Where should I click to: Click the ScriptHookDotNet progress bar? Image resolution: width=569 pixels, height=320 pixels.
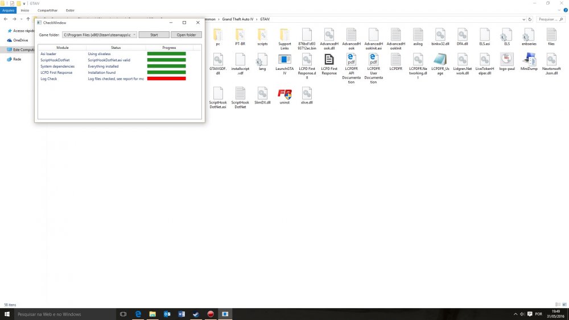pos(167,60)
